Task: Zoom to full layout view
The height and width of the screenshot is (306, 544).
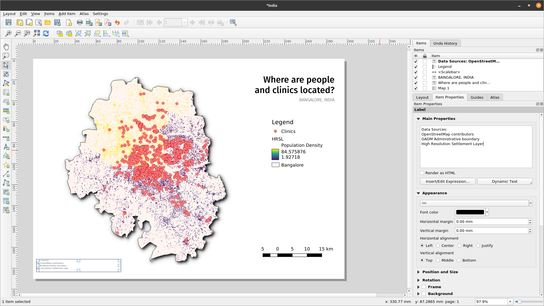Action: 37,33
